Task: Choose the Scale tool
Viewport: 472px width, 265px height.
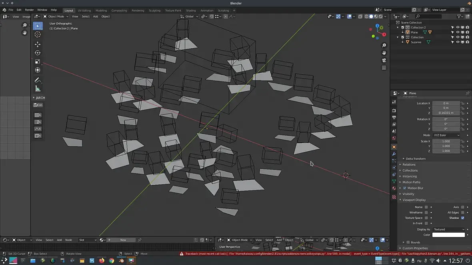Action: click(x=38, y=61)
